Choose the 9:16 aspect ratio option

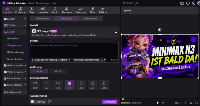[x=104, y=85]
